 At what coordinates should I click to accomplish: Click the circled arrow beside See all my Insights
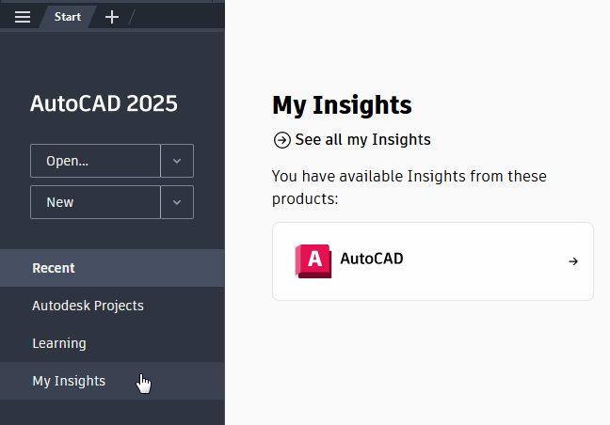[x=281, y=140]
